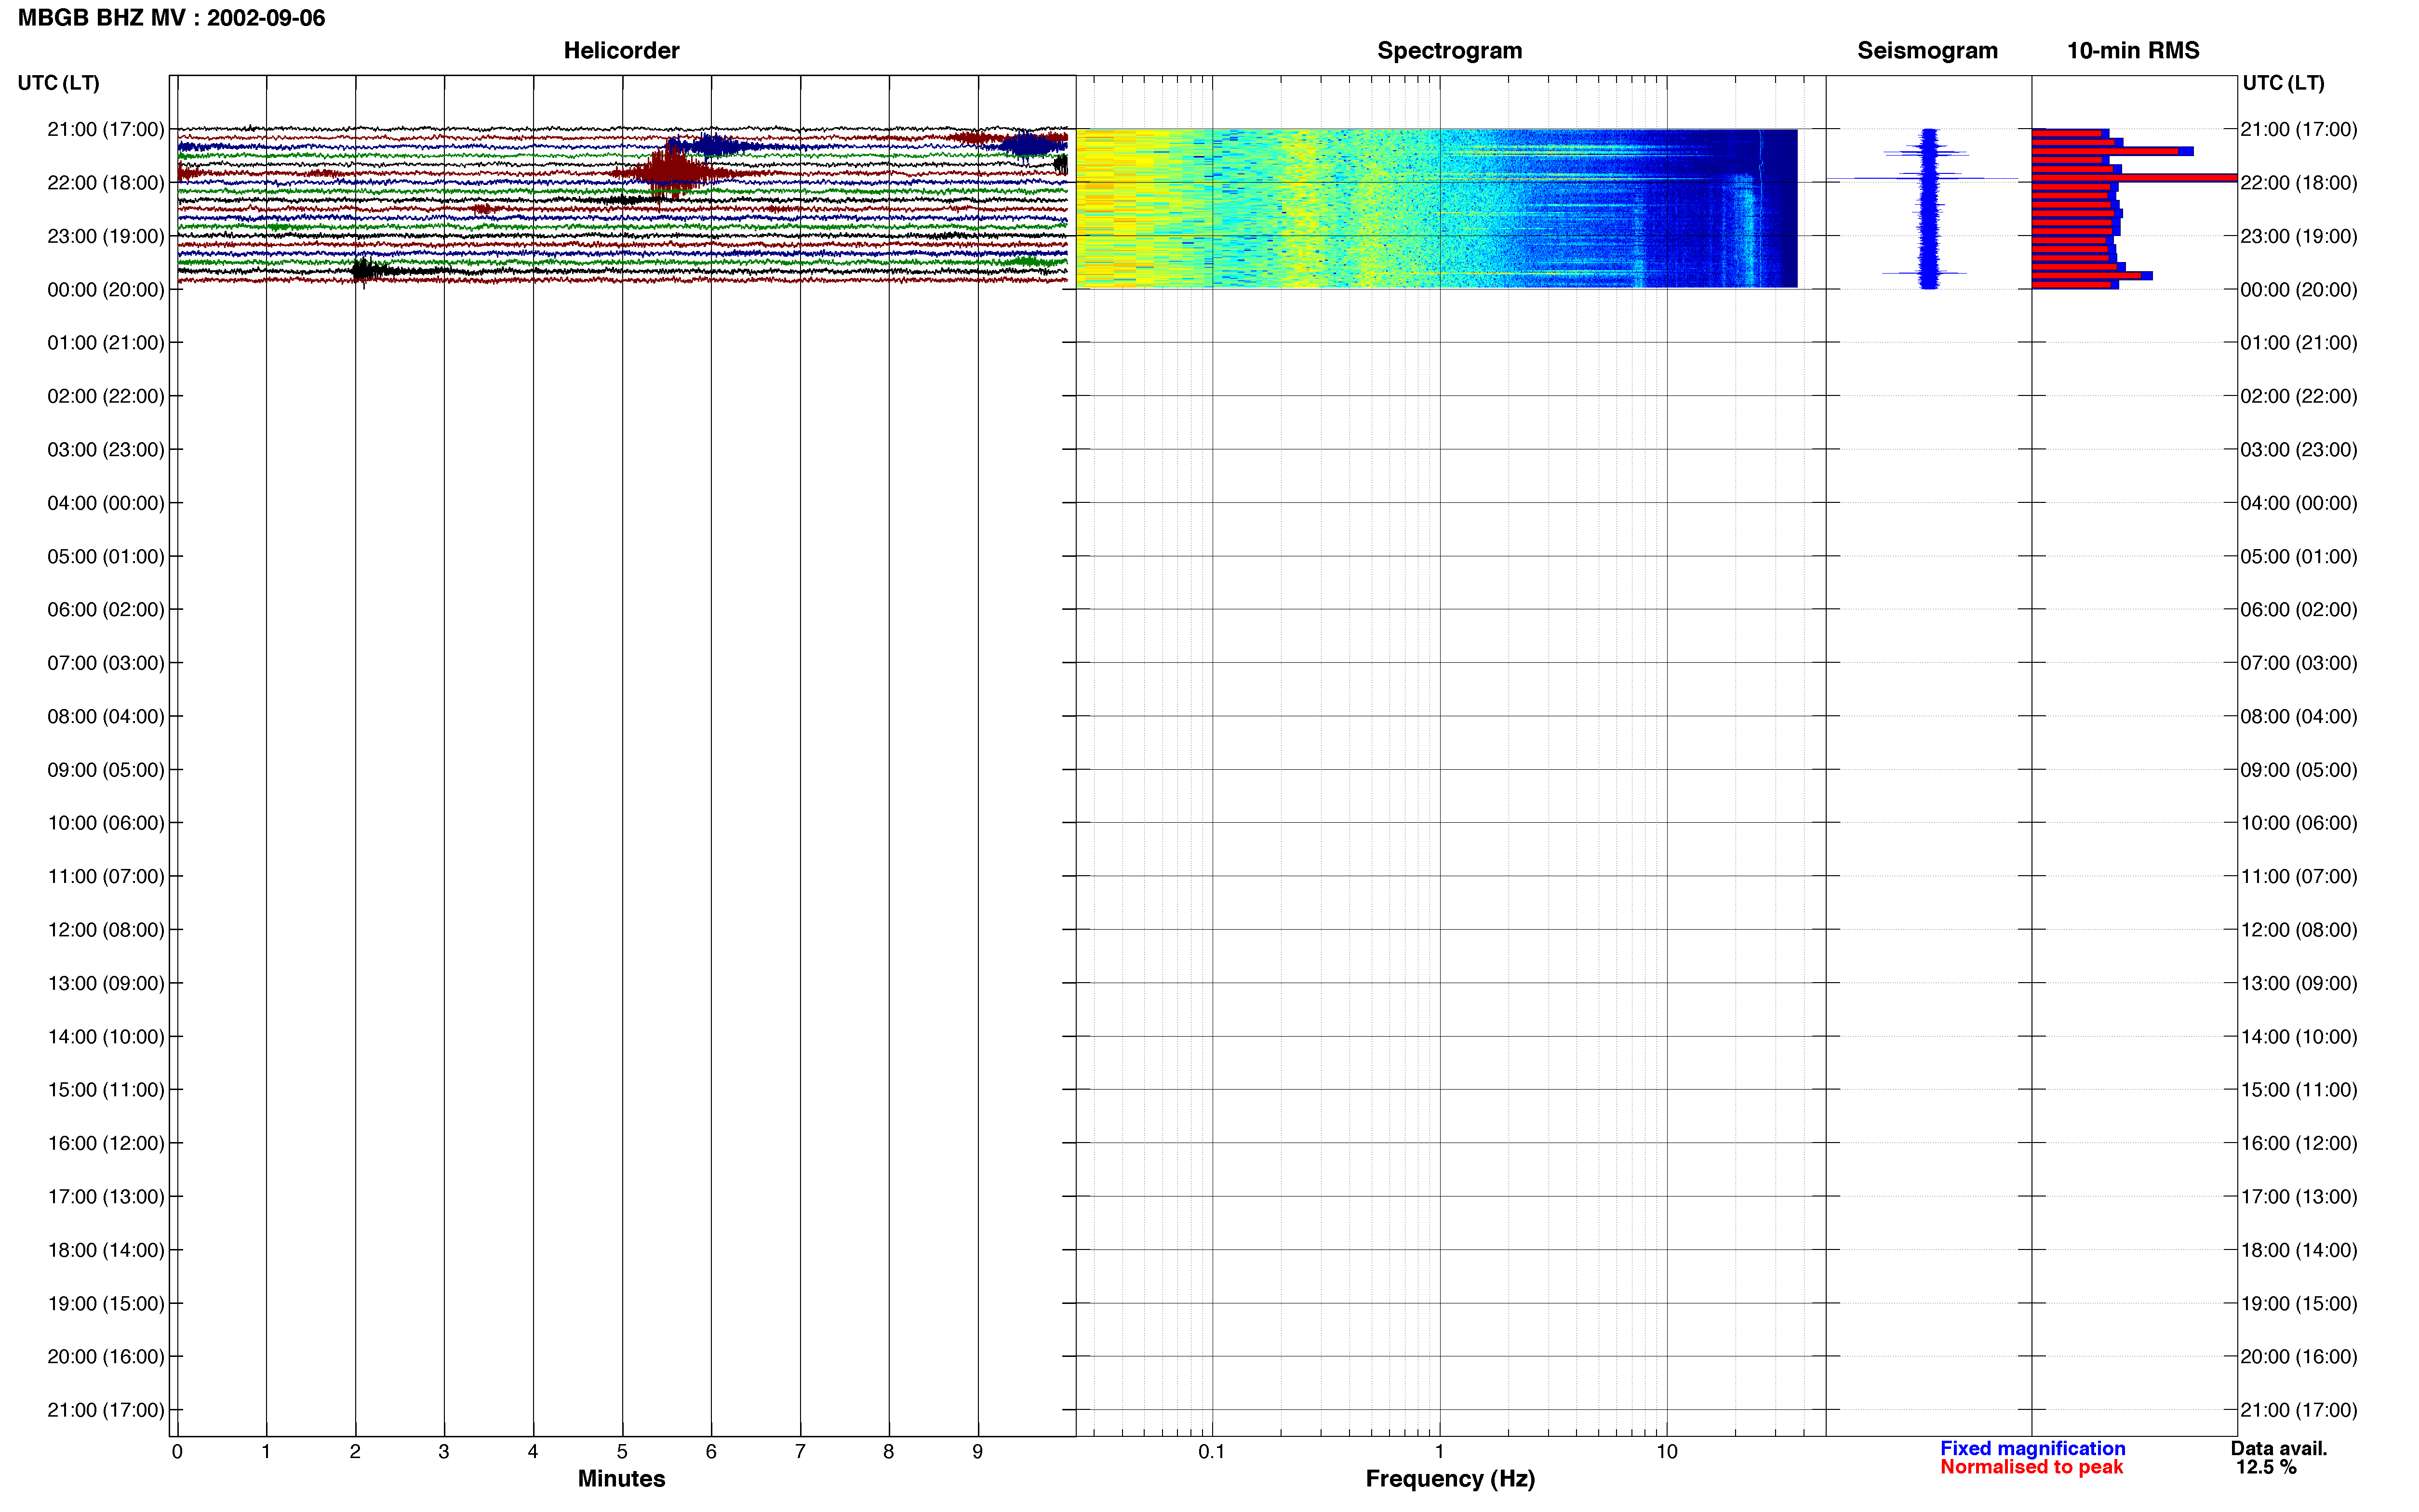Click the left '07:00 (03:00)' time label

click(105, 663)
